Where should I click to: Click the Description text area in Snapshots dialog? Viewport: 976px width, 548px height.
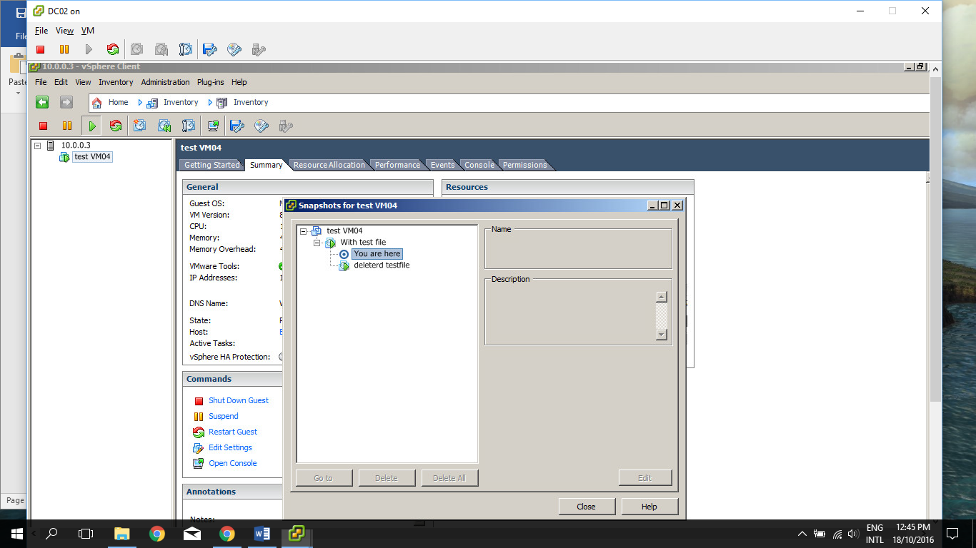570,315
